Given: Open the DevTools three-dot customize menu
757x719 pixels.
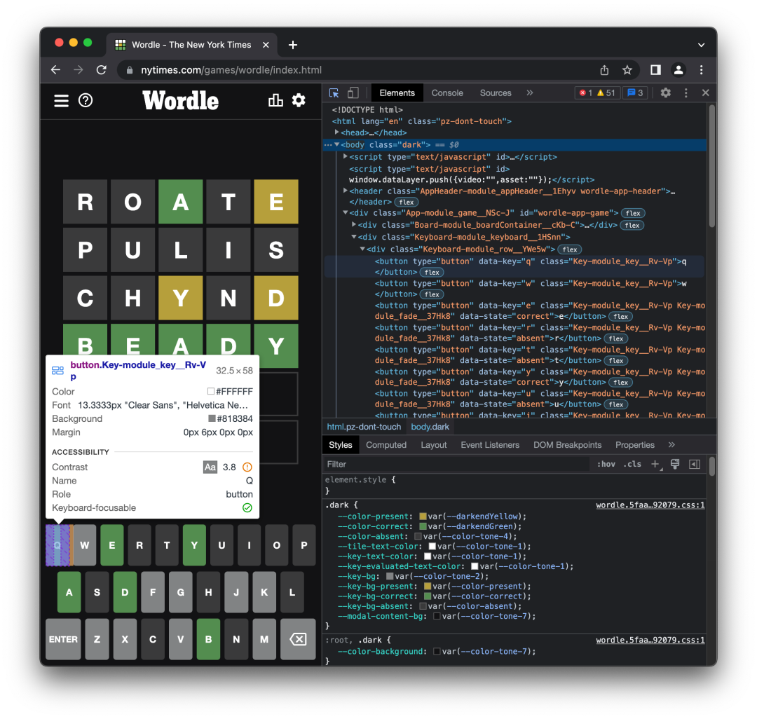Looking at the screenshot, I should coord(686,93).
